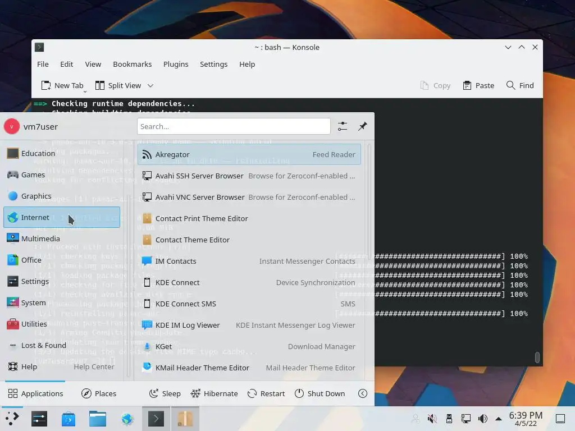Open Konsole Help menu
This screenshot has width=575, height=431.
pos(247,64)
